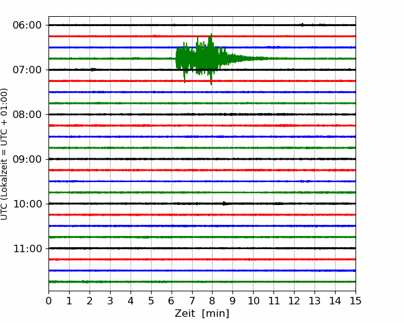404x323 pixels.
Task: Select the 08:00 y-axis tick label
Action: coord(27,115)
